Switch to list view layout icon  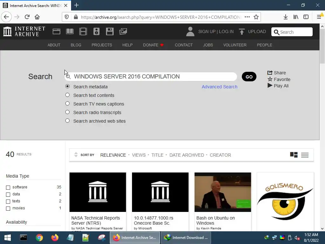(x=305, y=155)
